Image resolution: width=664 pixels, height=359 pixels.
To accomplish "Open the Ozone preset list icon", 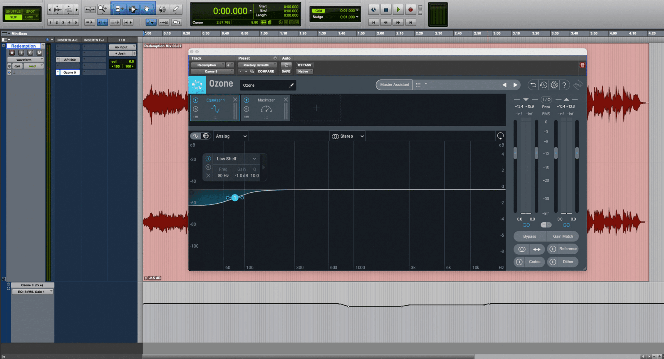I will coord(418,85).
